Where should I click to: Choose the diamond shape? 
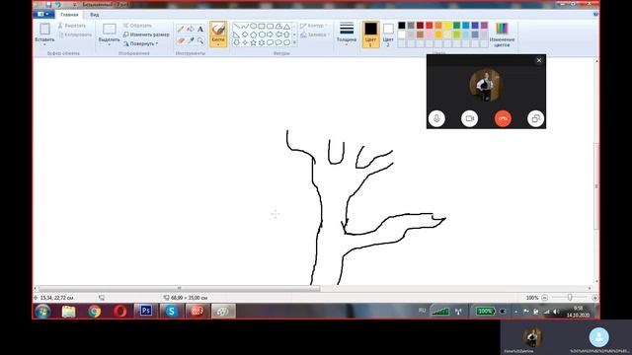coord(245,35)
